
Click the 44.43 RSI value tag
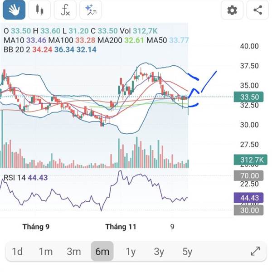(x=250, y=198)
